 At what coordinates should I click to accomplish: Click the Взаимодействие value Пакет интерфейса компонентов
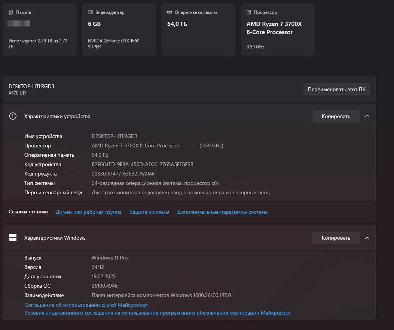tap(161, 295)
